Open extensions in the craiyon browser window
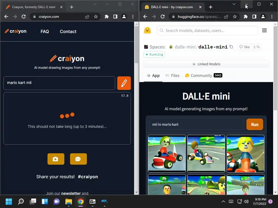Screen dimensions: 278x208 106,17
